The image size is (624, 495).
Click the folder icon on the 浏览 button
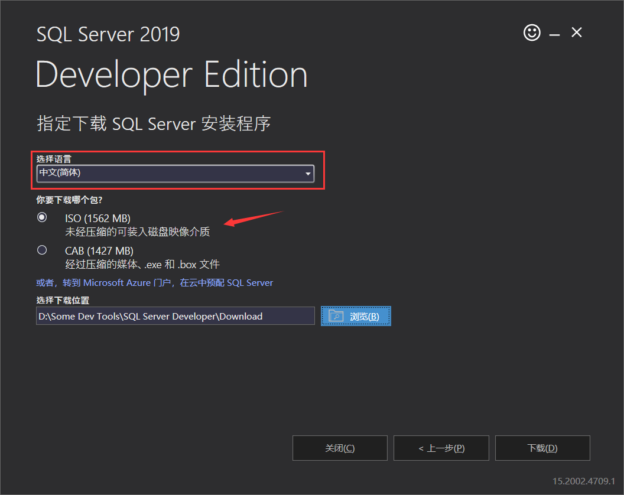point(336,315)
